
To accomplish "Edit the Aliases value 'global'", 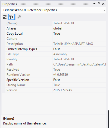I will [58, 28].
